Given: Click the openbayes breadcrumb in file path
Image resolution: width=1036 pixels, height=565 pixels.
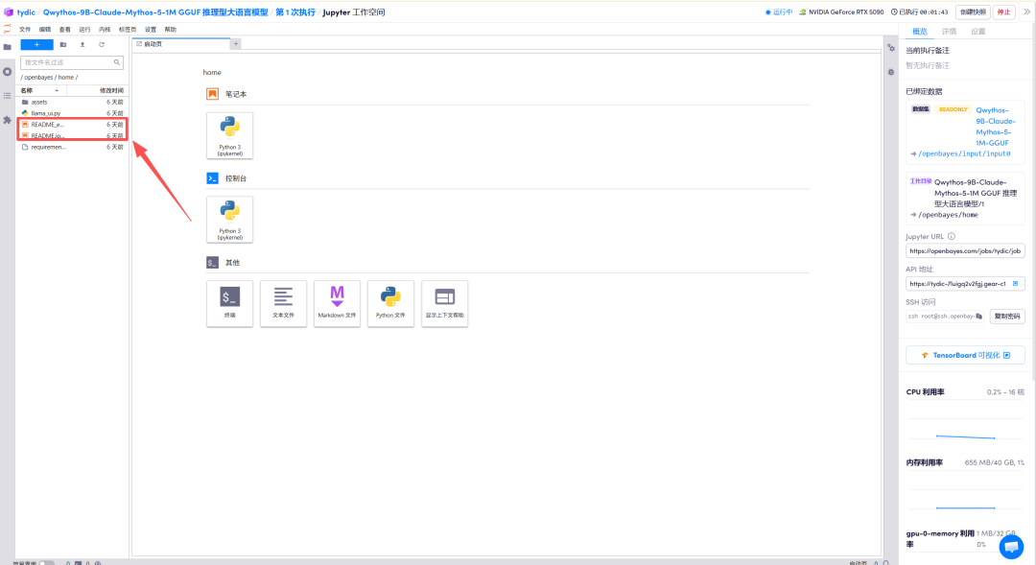Looking at the screenshot, I should coord(38,78).
